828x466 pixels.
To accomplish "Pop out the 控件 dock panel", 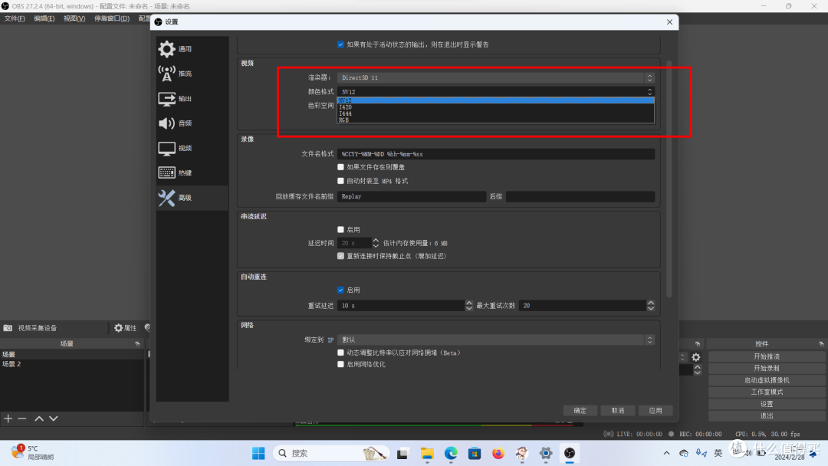I will click(821, 343).
